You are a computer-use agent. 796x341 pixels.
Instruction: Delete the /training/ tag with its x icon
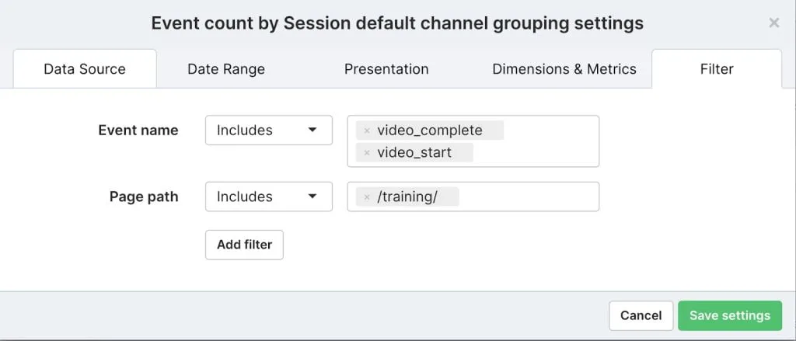click(367, 197)
